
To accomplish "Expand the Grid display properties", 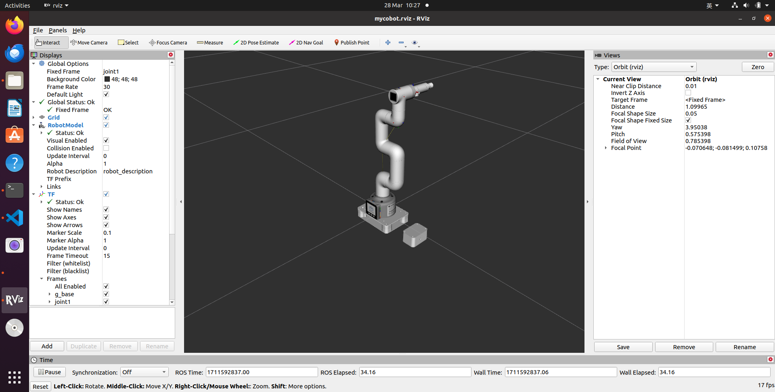I will 34,117.
